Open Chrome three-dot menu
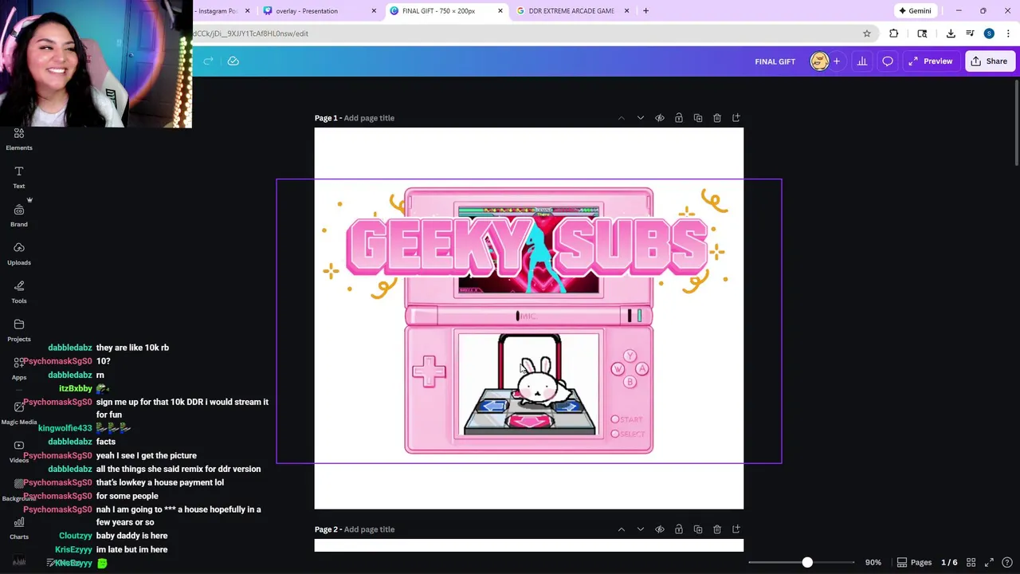This screenshot has height=574, width=1020. click(x=1008, y=33)
